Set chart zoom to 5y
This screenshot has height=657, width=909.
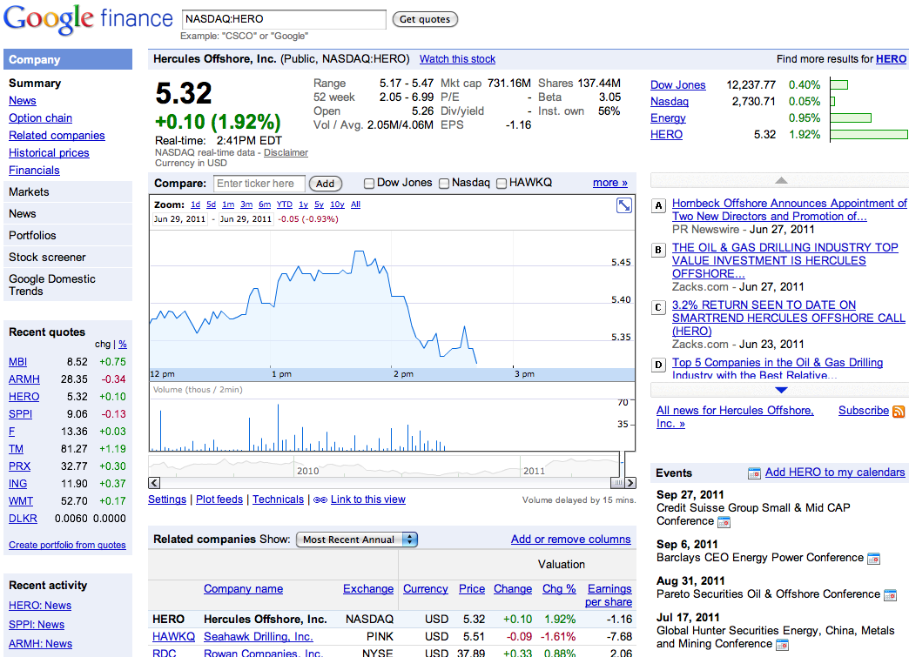[319, 204]
